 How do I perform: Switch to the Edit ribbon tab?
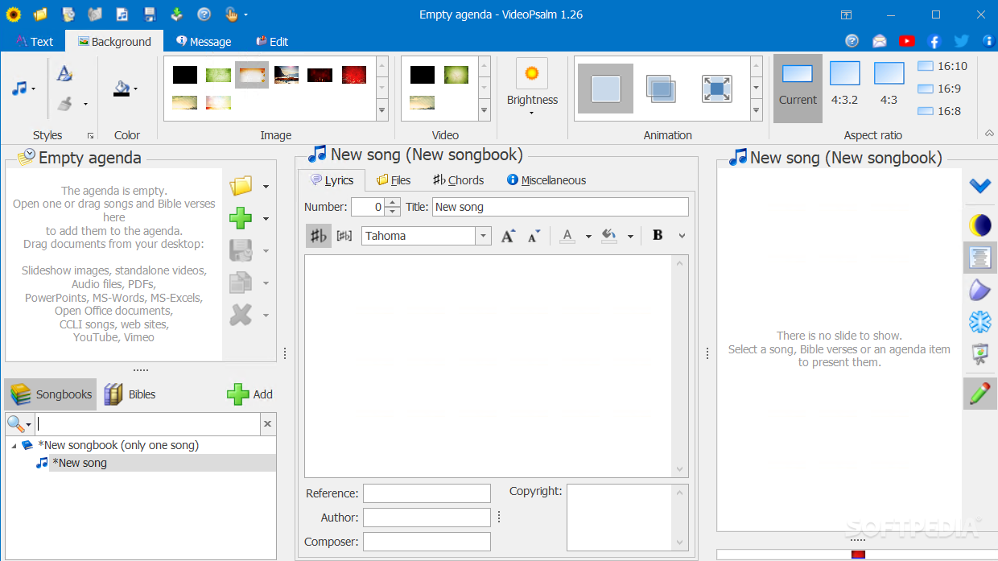coord(272,42)
